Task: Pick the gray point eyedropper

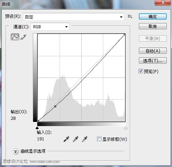Action: point(75,139)
